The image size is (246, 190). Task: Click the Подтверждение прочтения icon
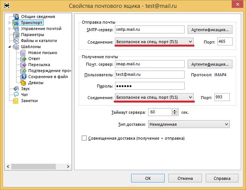pyautogui.click(x=23, y=71)
